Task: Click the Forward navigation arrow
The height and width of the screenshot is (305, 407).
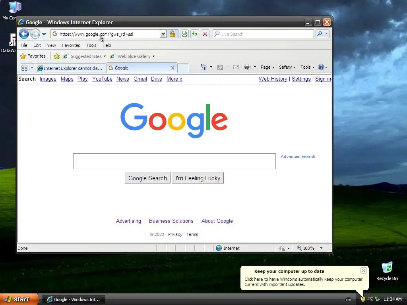Action: 35,34
